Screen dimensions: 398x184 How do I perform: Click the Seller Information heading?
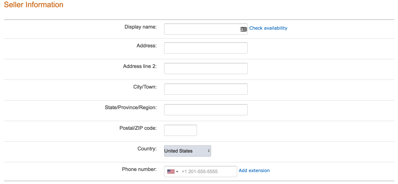pos(34,5)
